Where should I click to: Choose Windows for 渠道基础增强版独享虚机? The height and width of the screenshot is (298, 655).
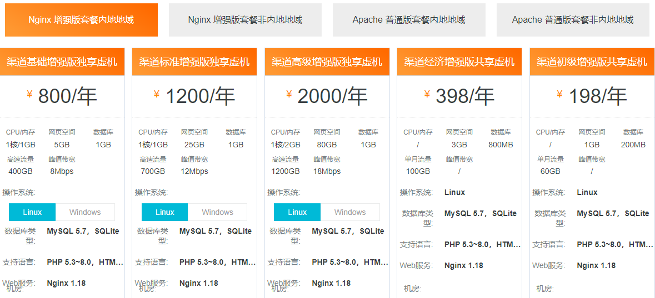coord(85,212)
